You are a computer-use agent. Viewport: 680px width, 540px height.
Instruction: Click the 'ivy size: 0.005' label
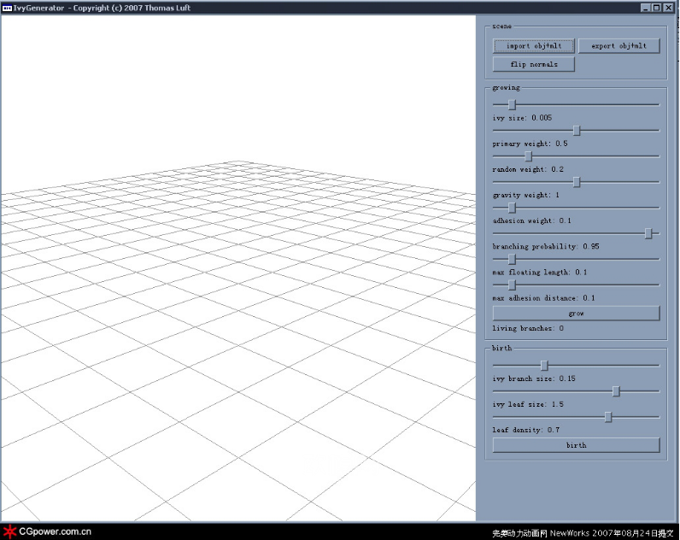[x=522, y=118]
